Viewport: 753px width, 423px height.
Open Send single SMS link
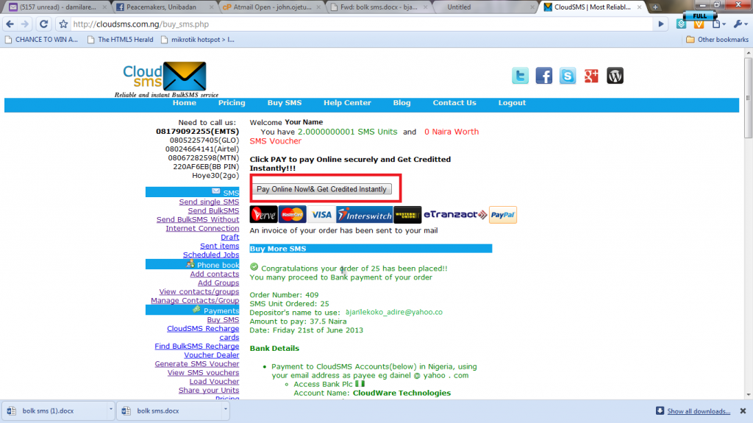click(209, 202)
